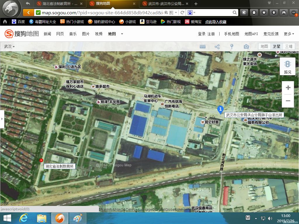Zoom in with the plus button

[288, 88]
